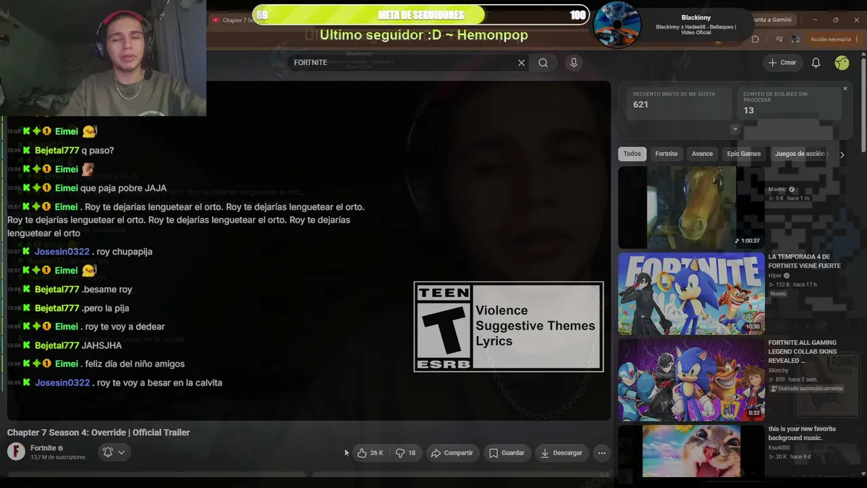The width and height of the screenshot is (867, 488).
Task: Open 'FORTNITE ALL GAMING LEGEND COLLAB SKINS' title
Action: [x=803, y=352]
